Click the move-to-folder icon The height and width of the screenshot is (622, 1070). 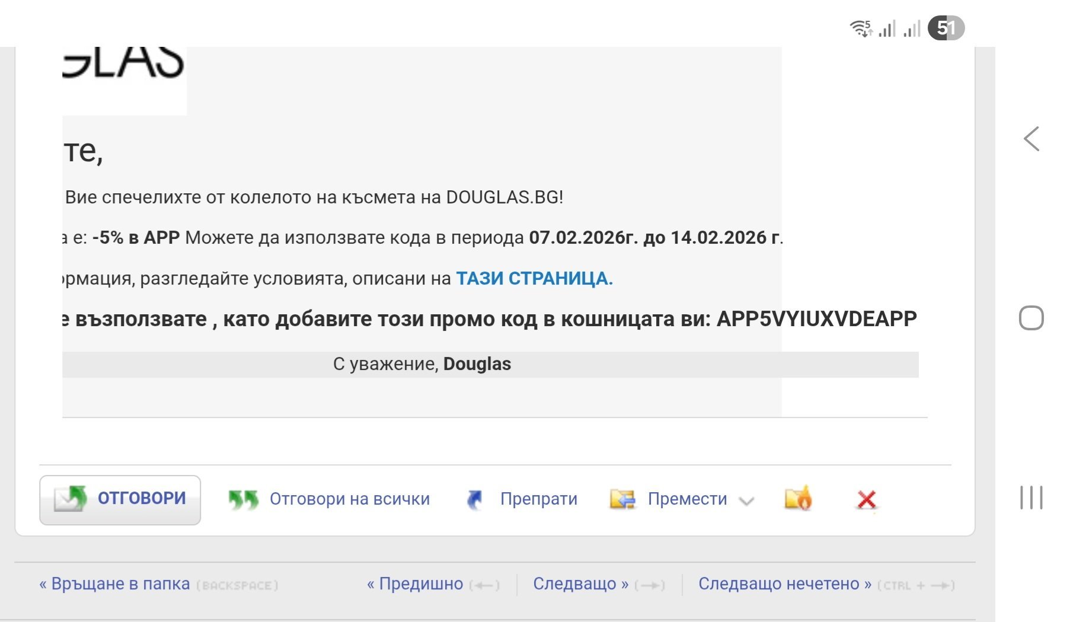point(622,499)
